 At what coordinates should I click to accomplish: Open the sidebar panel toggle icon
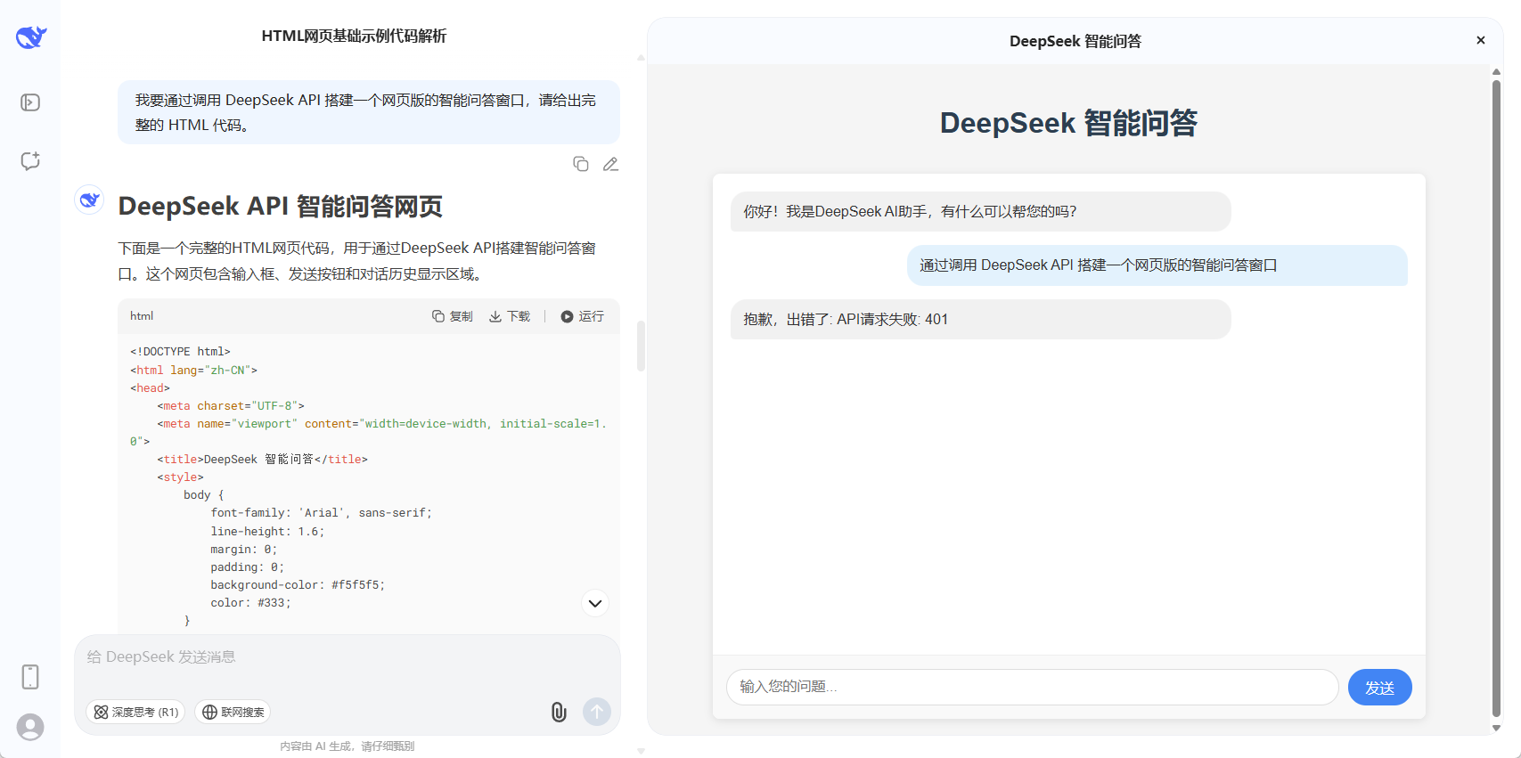pos(30,102)
